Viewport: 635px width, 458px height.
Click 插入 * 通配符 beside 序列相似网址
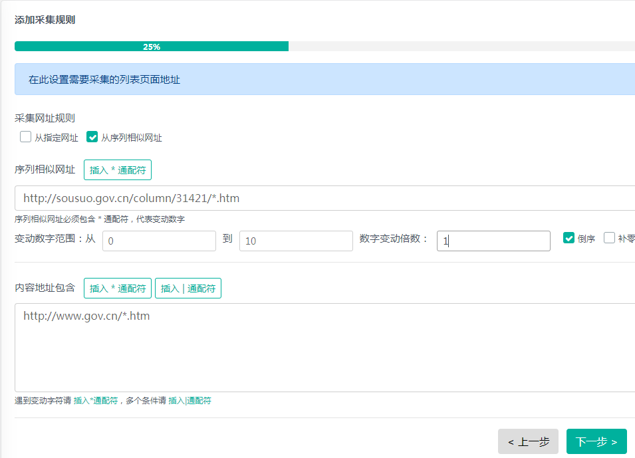click(118, 170)
